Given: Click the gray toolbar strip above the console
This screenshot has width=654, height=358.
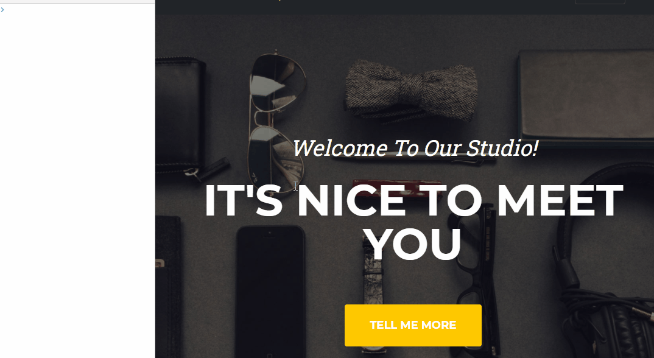Looking at the screenshot, I should coord(77,2).
